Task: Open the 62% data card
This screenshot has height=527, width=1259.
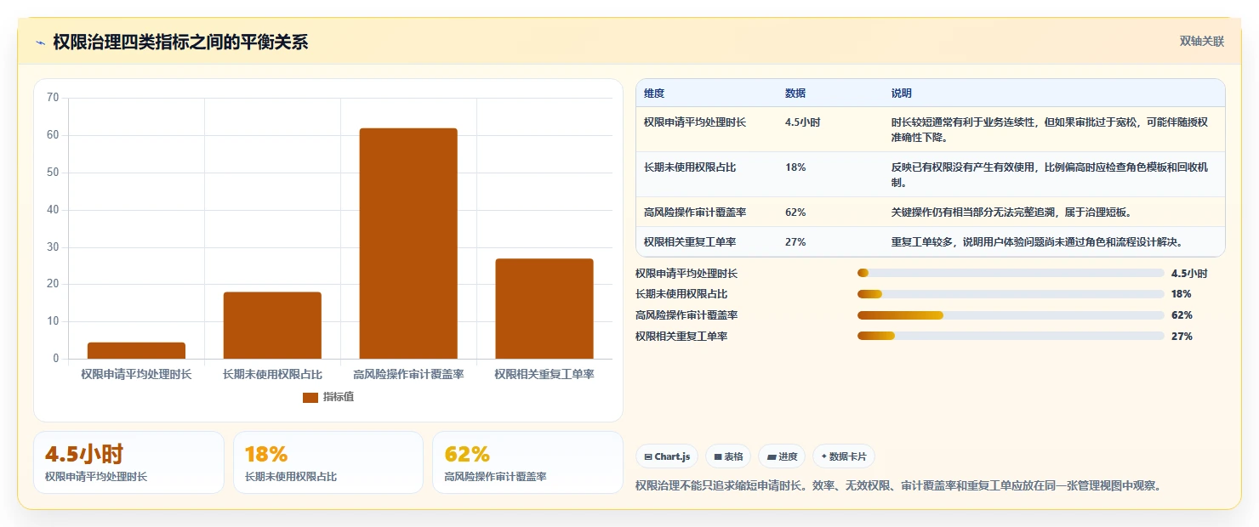Action: click(527, 462)
